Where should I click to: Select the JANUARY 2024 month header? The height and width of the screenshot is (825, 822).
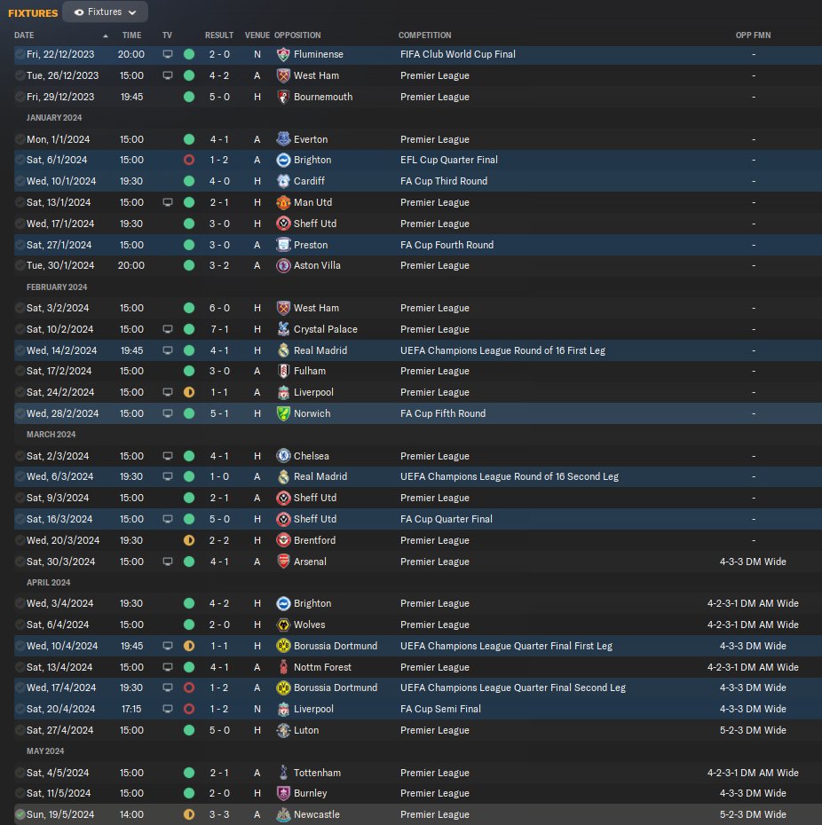pyautogui.click(x=54, y=118)
